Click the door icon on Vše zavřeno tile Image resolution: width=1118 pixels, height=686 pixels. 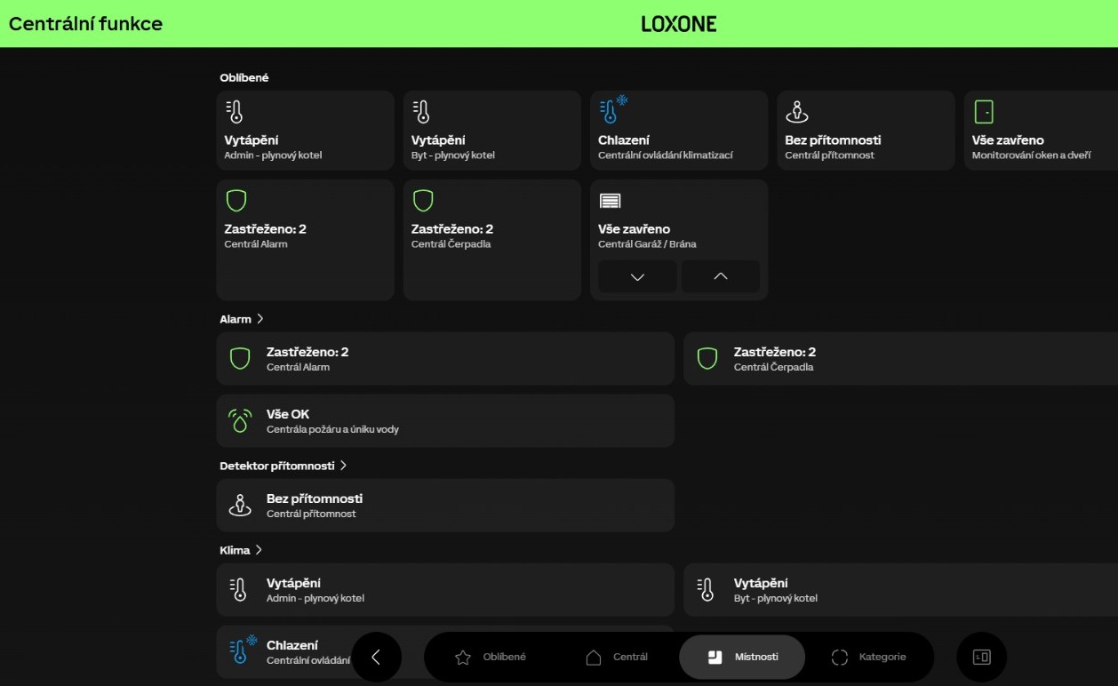point(984,112)
